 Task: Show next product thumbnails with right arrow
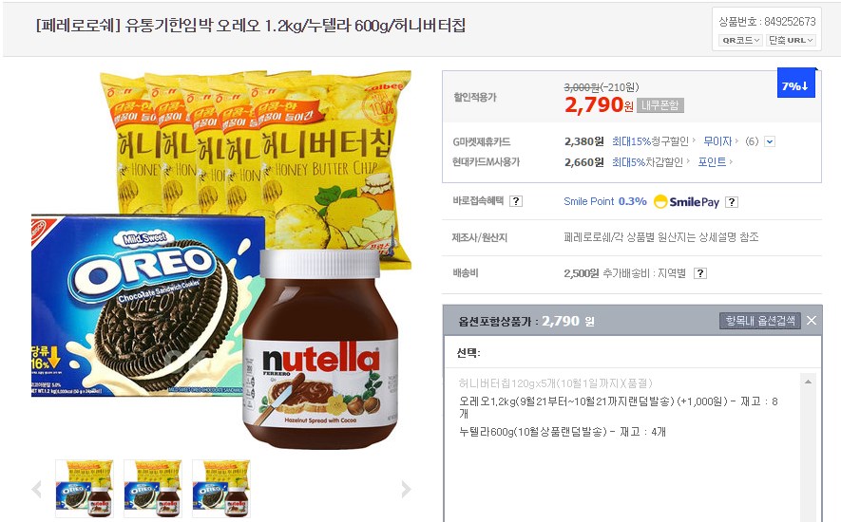click(406, 489)
